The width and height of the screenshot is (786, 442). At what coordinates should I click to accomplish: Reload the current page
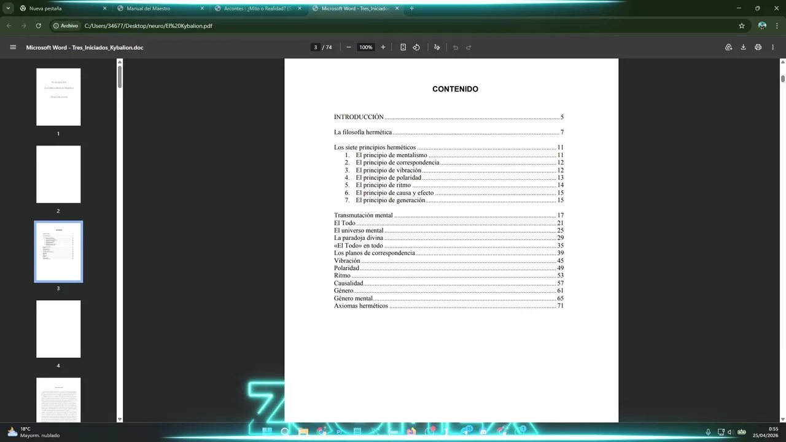[x=38, y=26]
